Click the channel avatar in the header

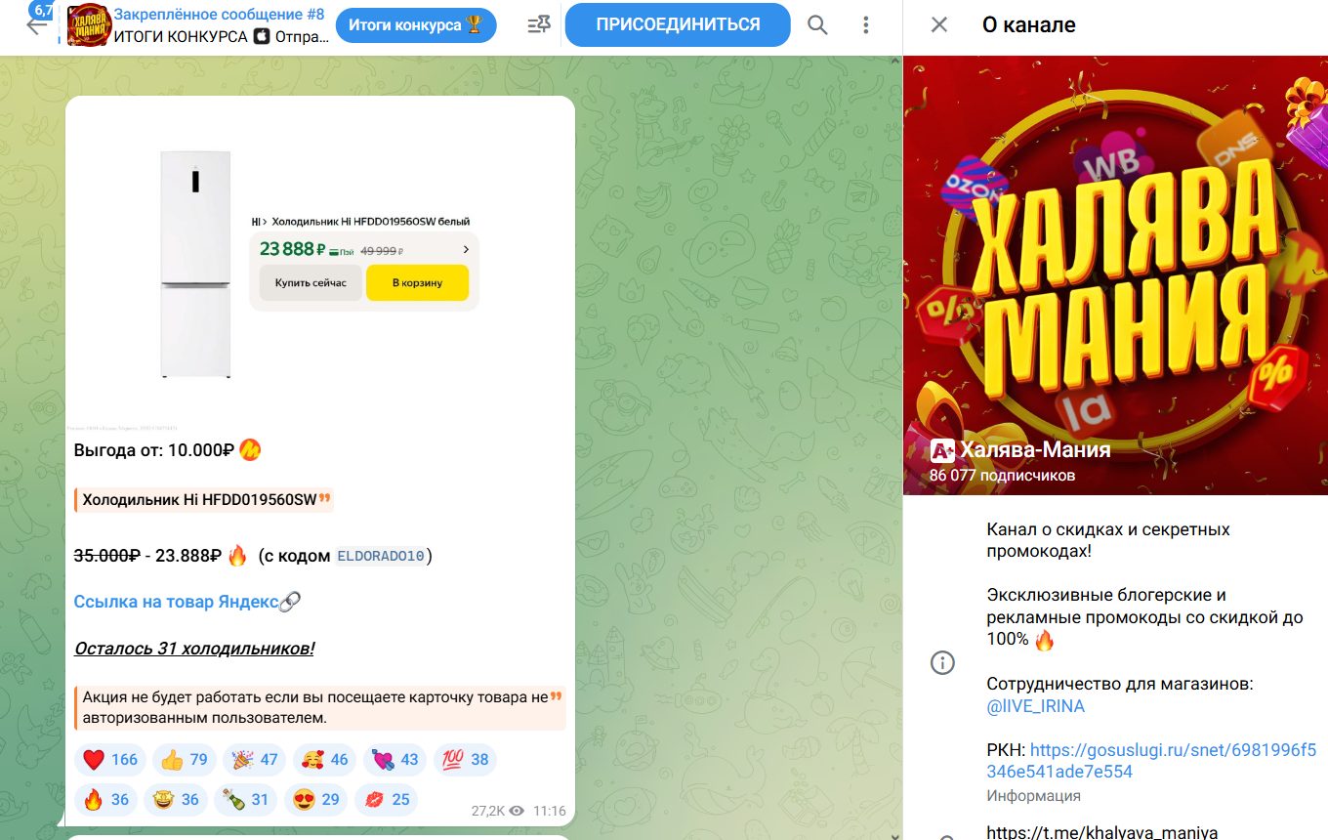click(88, 25)
